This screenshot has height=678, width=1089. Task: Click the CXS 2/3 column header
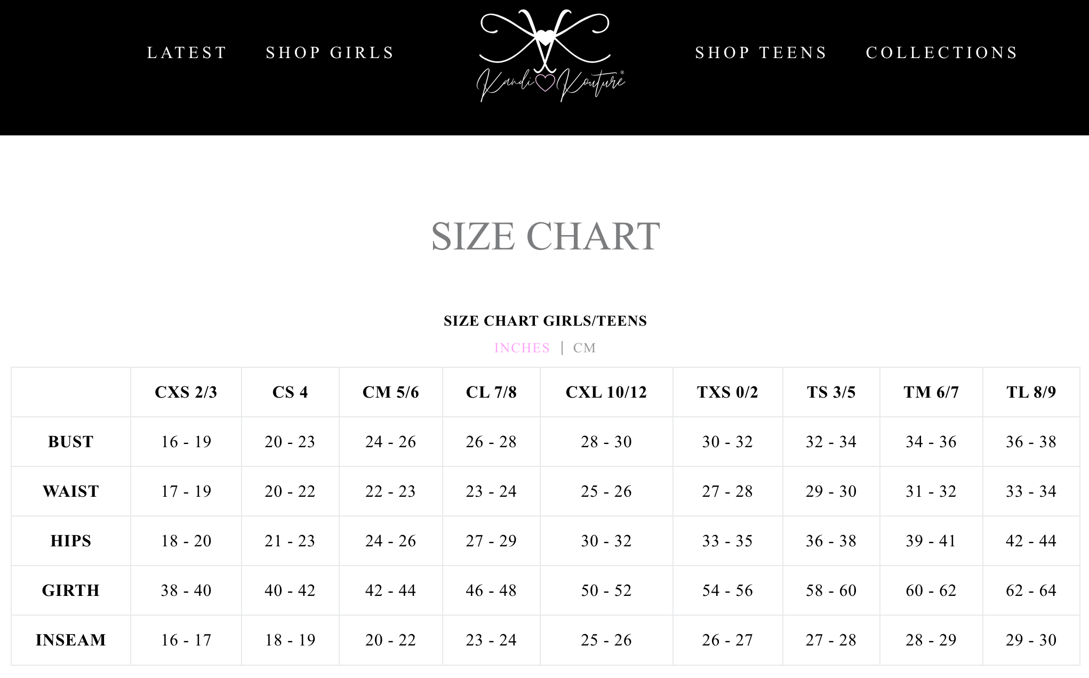[x=186, y=392]
